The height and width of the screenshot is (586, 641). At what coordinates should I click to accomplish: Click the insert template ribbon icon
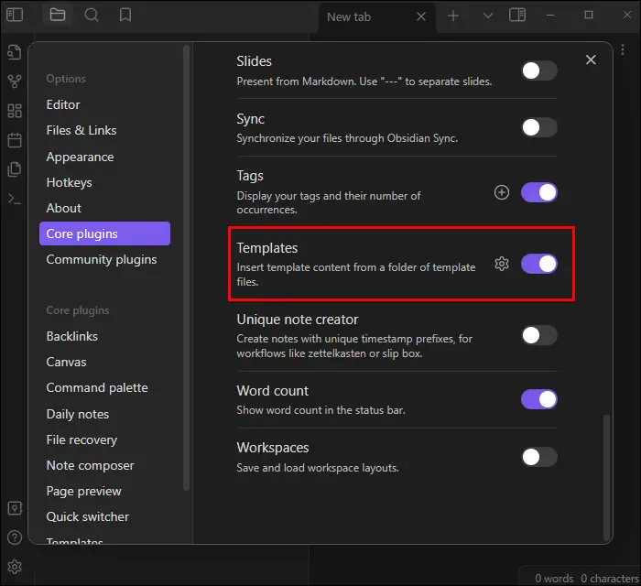click(x=15, y=169)
